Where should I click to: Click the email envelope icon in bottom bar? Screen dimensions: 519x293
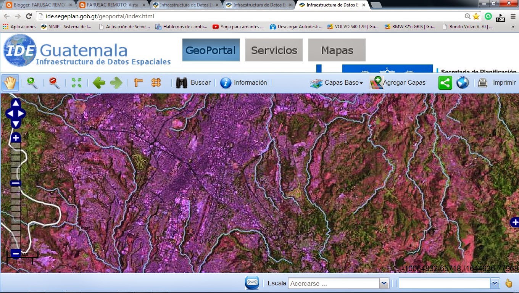(x=252, y=283)
